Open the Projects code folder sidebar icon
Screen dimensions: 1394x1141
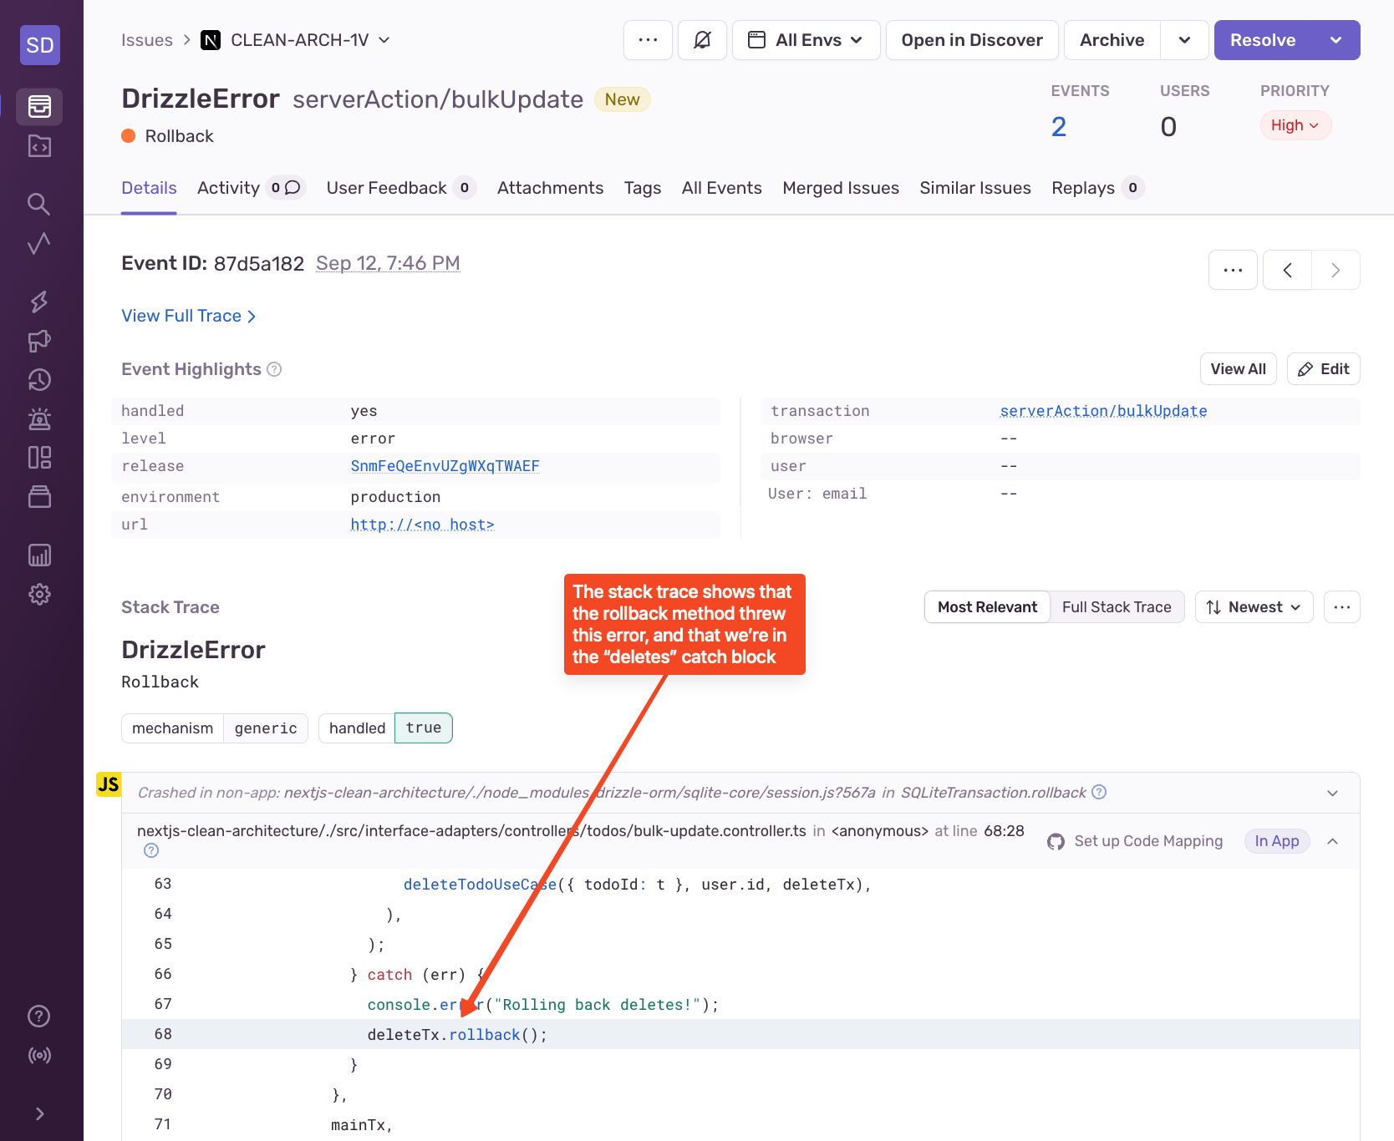[39, 146]
